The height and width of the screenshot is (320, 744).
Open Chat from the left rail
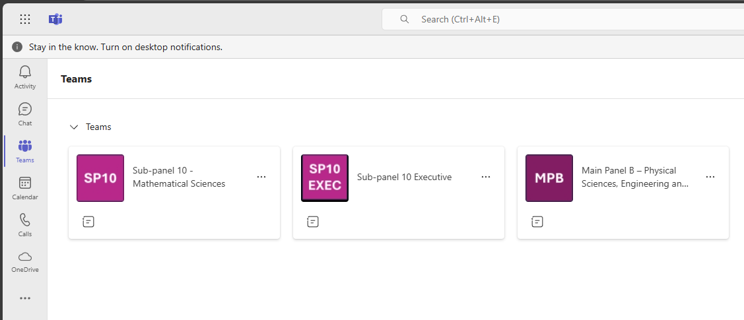point(25,113)
